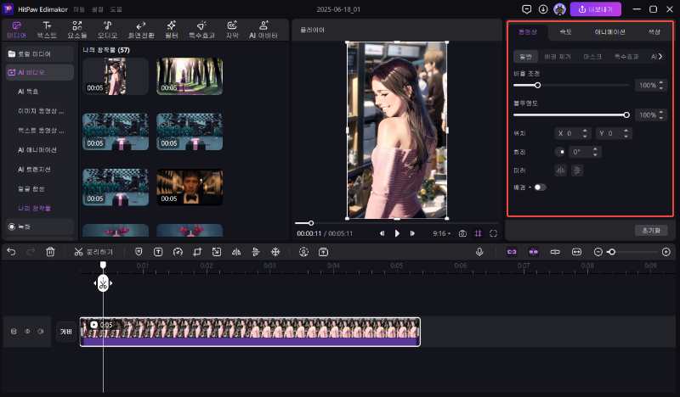Screen dimensions: 680x397
Task: Click the 불투명도 opacity slider handle
Action: [x=627, y=115]
